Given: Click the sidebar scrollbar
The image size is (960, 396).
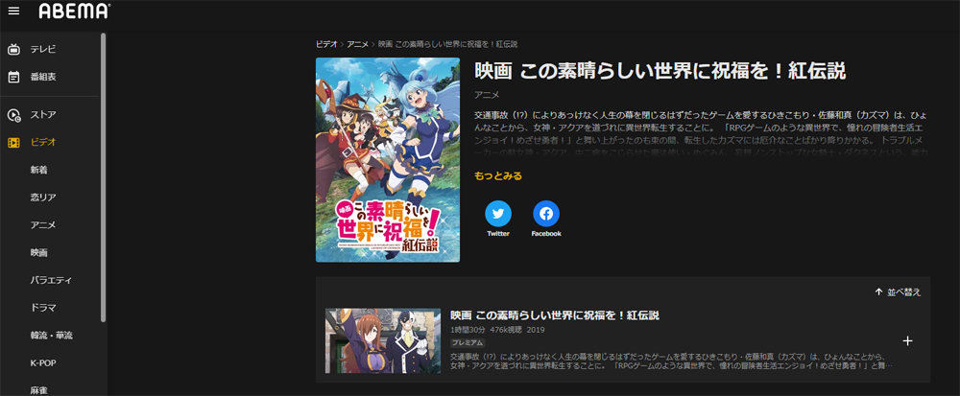Looking at the screenshot, I should coord(103,177).
